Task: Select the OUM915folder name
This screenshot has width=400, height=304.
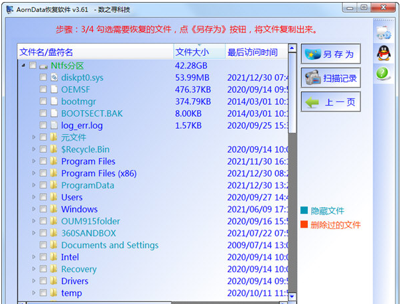Action: pos(91,221)
